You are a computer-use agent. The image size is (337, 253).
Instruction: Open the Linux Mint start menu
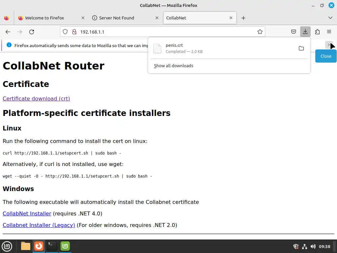click(7, 246)
